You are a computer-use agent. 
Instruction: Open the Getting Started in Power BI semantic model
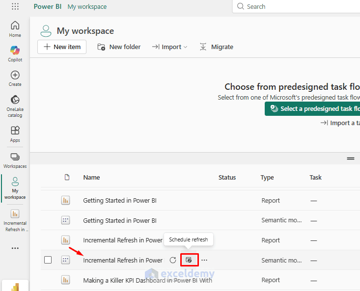[x=120, y=220]
